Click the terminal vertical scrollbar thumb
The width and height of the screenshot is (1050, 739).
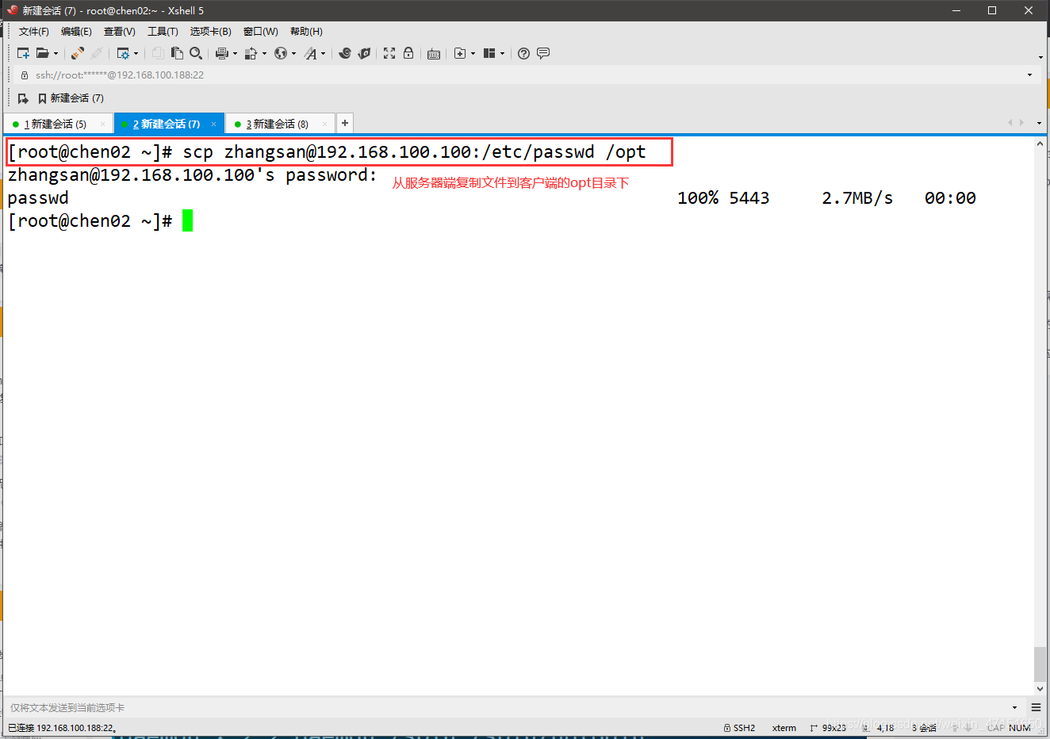tap(1040, 664)
